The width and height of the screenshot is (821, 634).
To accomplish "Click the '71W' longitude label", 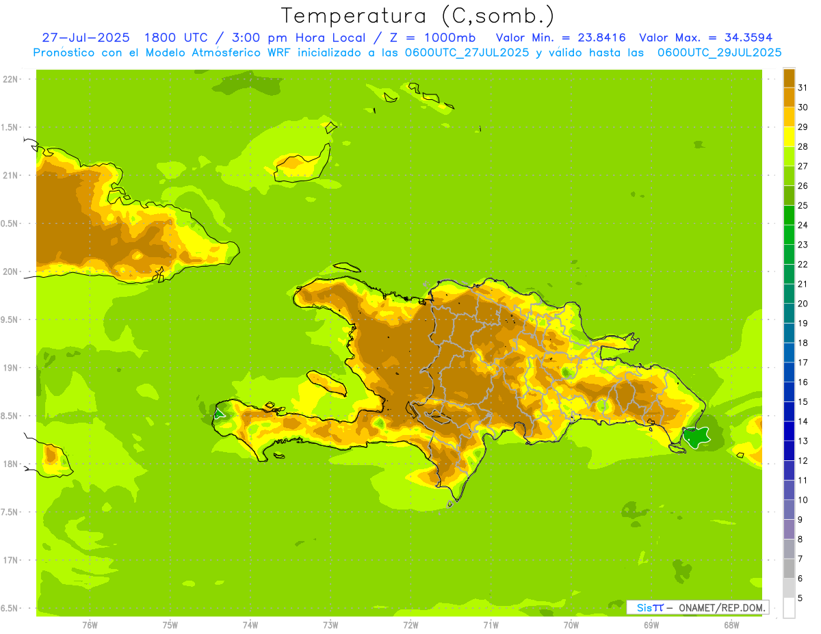I will [491, 625].
